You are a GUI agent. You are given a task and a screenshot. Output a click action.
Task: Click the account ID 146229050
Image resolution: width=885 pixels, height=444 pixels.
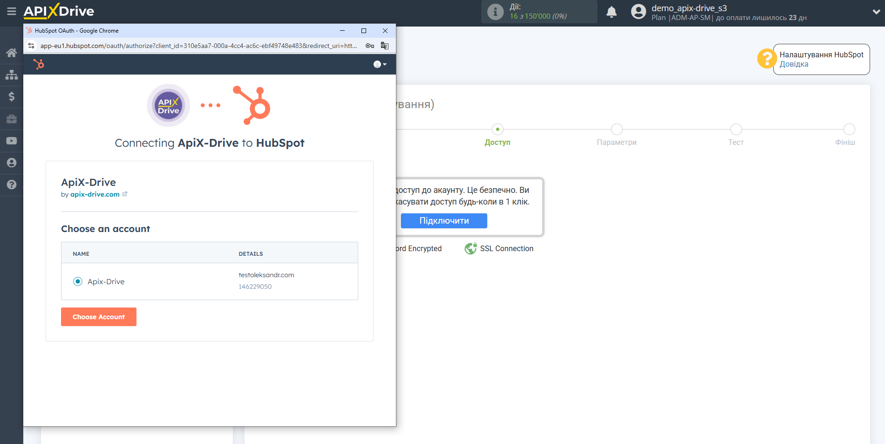click(x=255, y=287)
